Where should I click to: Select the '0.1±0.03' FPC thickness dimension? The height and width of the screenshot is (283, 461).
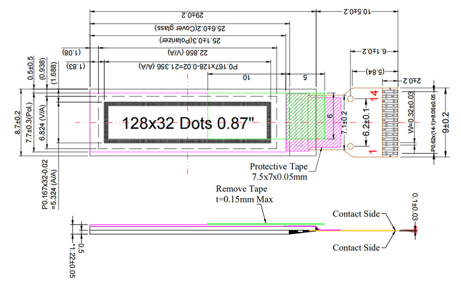[415, 206]
